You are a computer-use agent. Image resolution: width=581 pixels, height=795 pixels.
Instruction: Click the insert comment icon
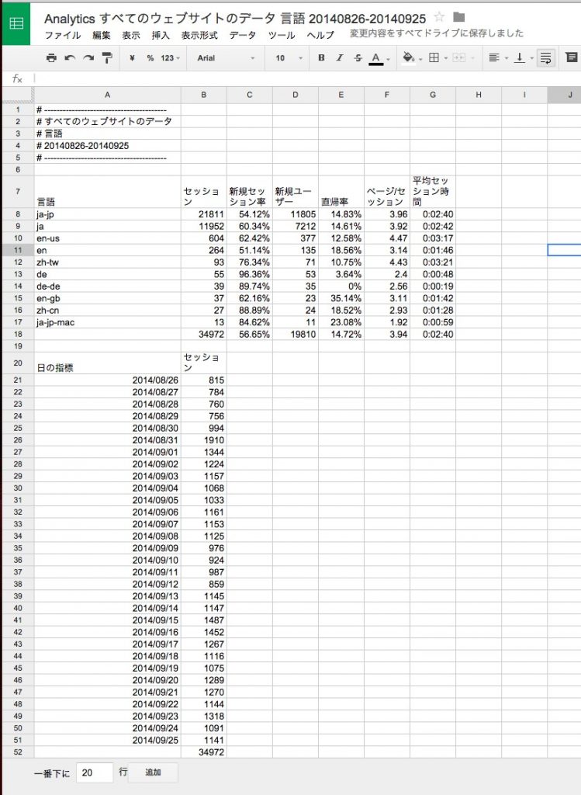point(572,57)
